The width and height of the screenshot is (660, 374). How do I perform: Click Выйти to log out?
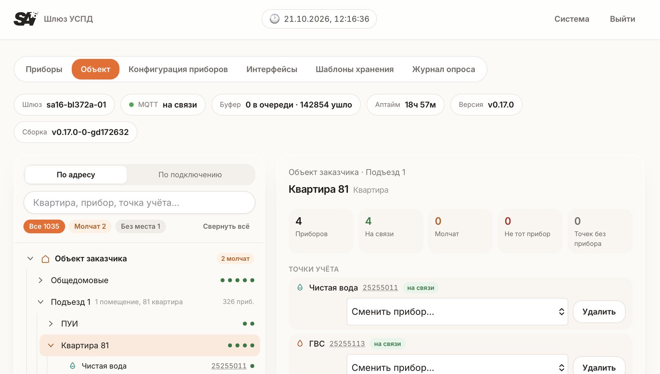pyautogui.click(x=622, y=19)
